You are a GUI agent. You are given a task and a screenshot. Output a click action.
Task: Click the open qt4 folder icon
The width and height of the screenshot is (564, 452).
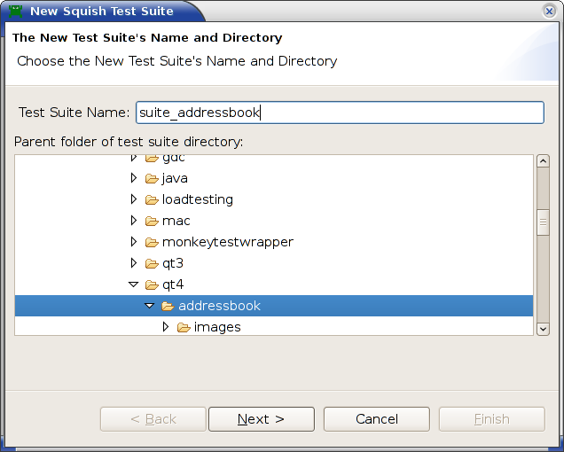click(152, 285)
